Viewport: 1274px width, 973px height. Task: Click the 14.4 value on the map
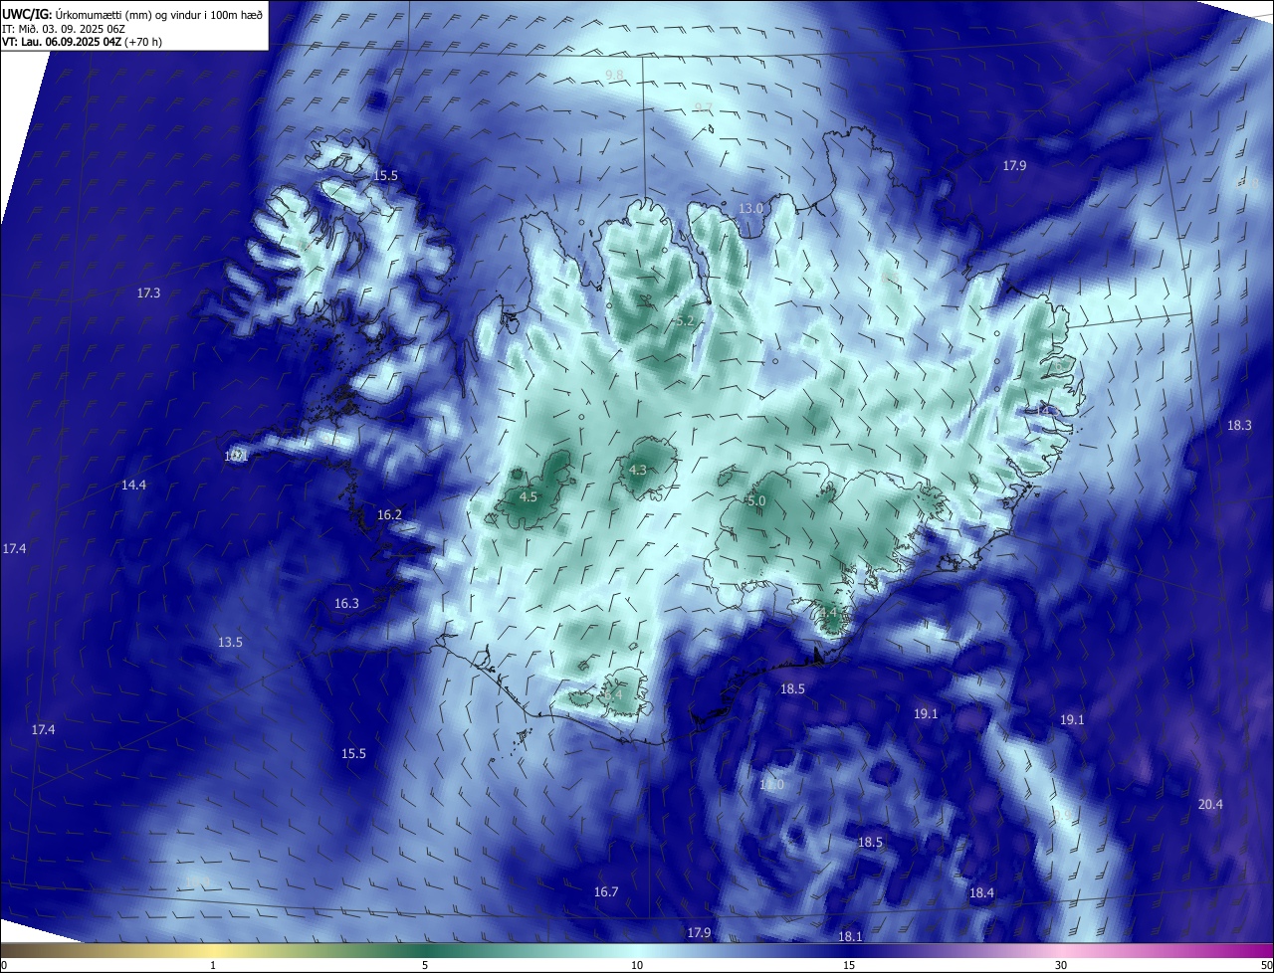(133, 485)
